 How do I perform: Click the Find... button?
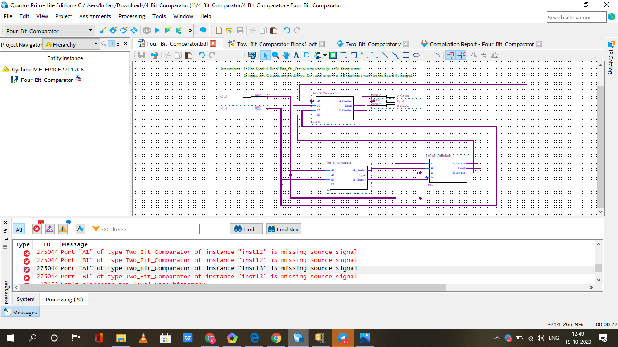tap(246, 229)
